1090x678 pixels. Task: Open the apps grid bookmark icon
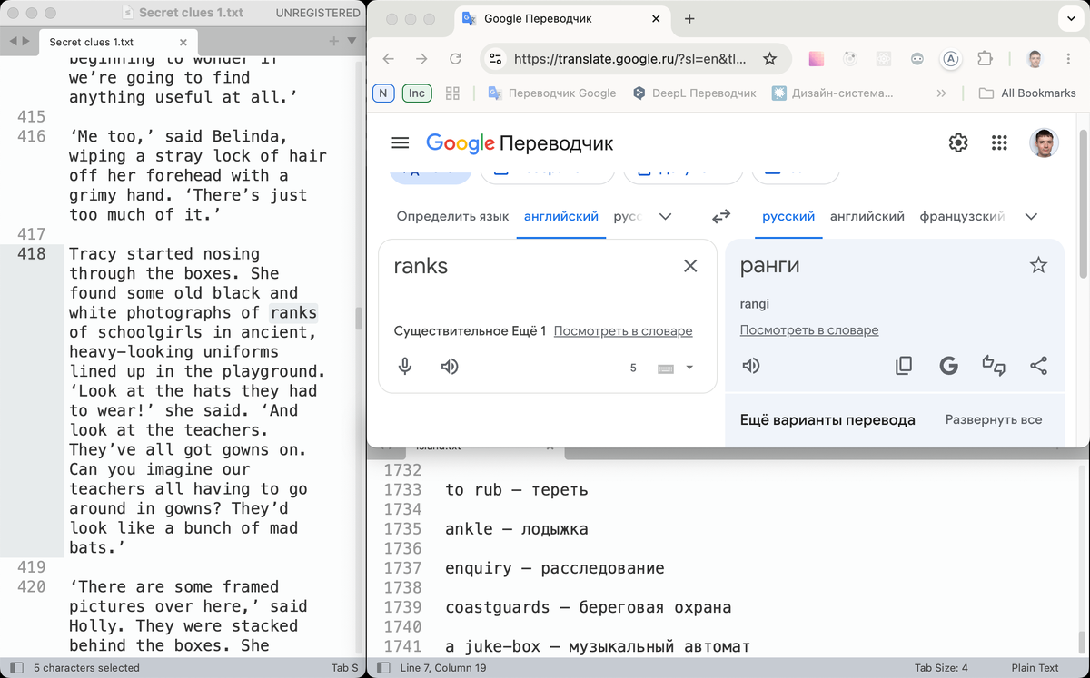452,93
